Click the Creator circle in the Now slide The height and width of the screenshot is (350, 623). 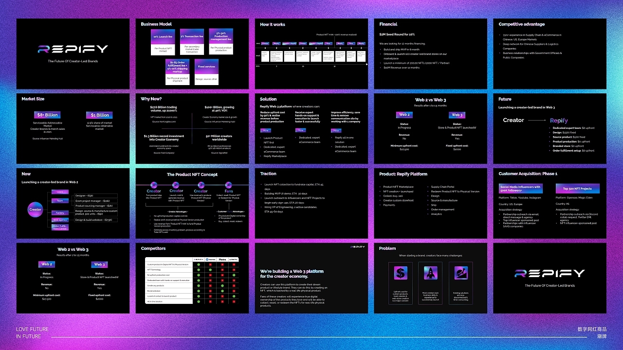[x=36, y=210]
